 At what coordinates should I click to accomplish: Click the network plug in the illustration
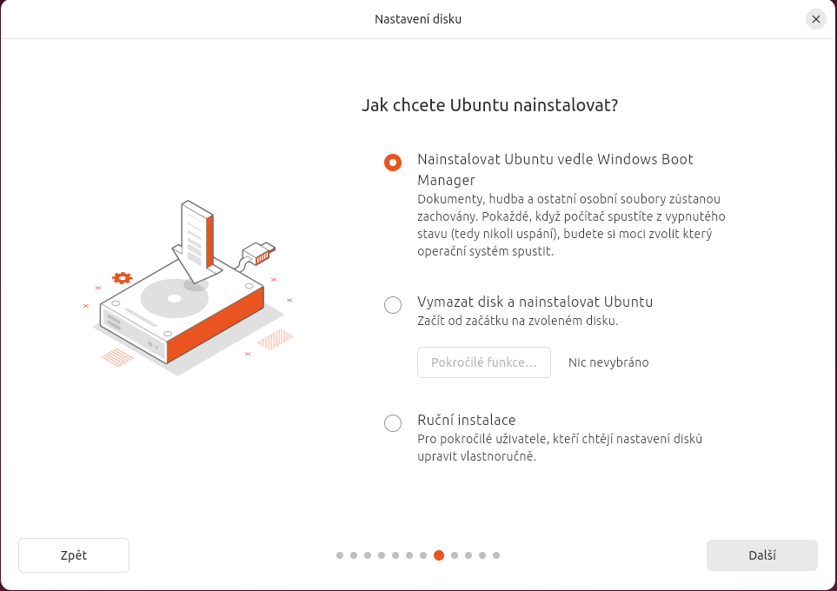point(261,254)
